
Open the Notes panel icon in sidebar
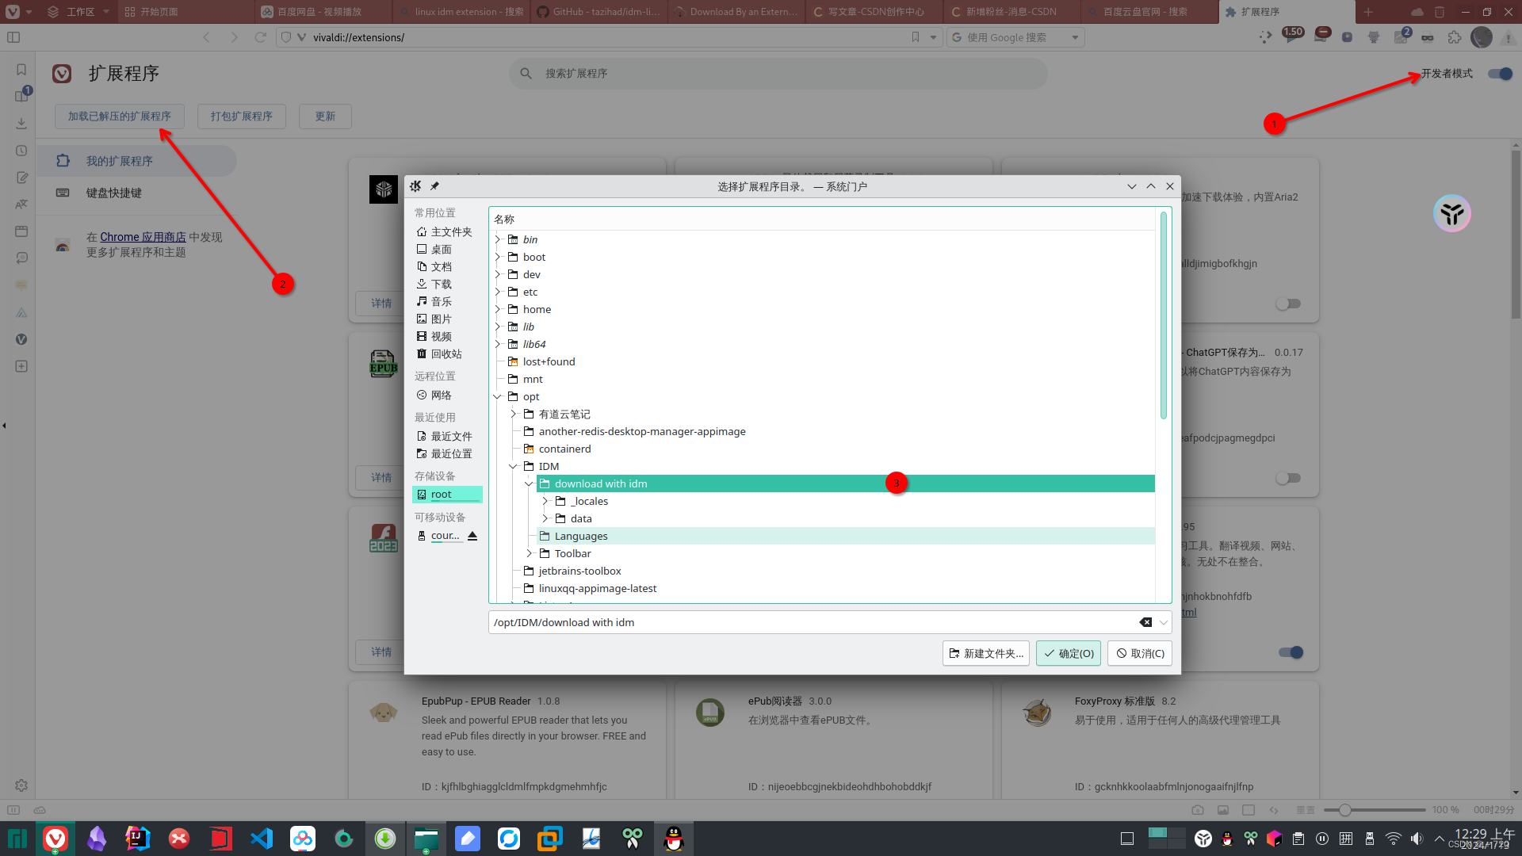[21, 178]
